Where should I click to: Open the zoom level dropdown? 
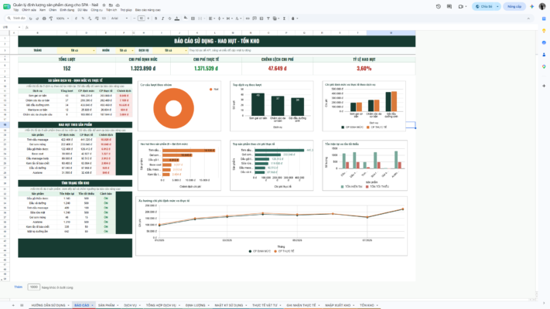63,19
